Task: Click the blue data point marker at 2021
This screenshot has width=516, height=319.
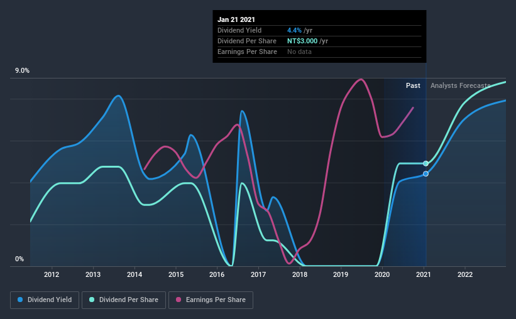Action: pos(426,174)
